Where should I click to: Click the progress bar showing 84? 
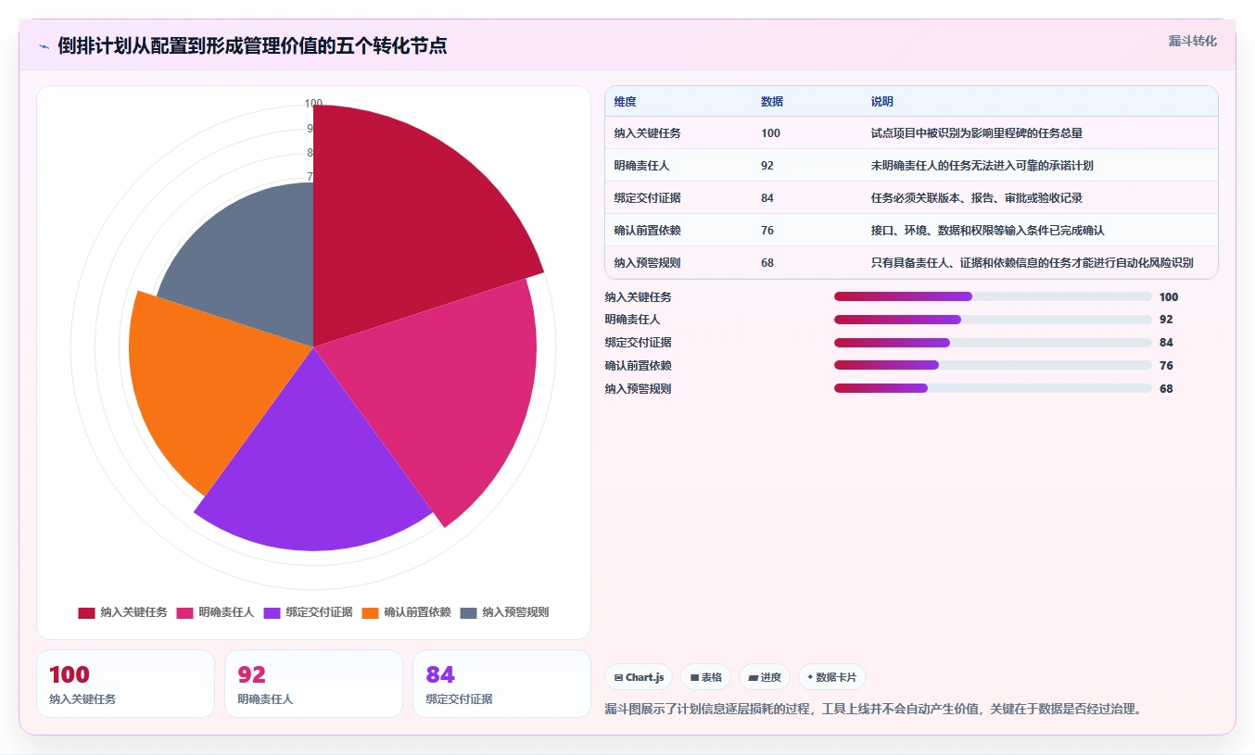993,343
